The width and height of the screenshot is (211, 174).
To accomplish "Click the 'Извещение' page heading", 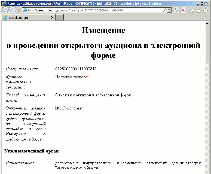I will pyautogui.click(x=103, y=30).
